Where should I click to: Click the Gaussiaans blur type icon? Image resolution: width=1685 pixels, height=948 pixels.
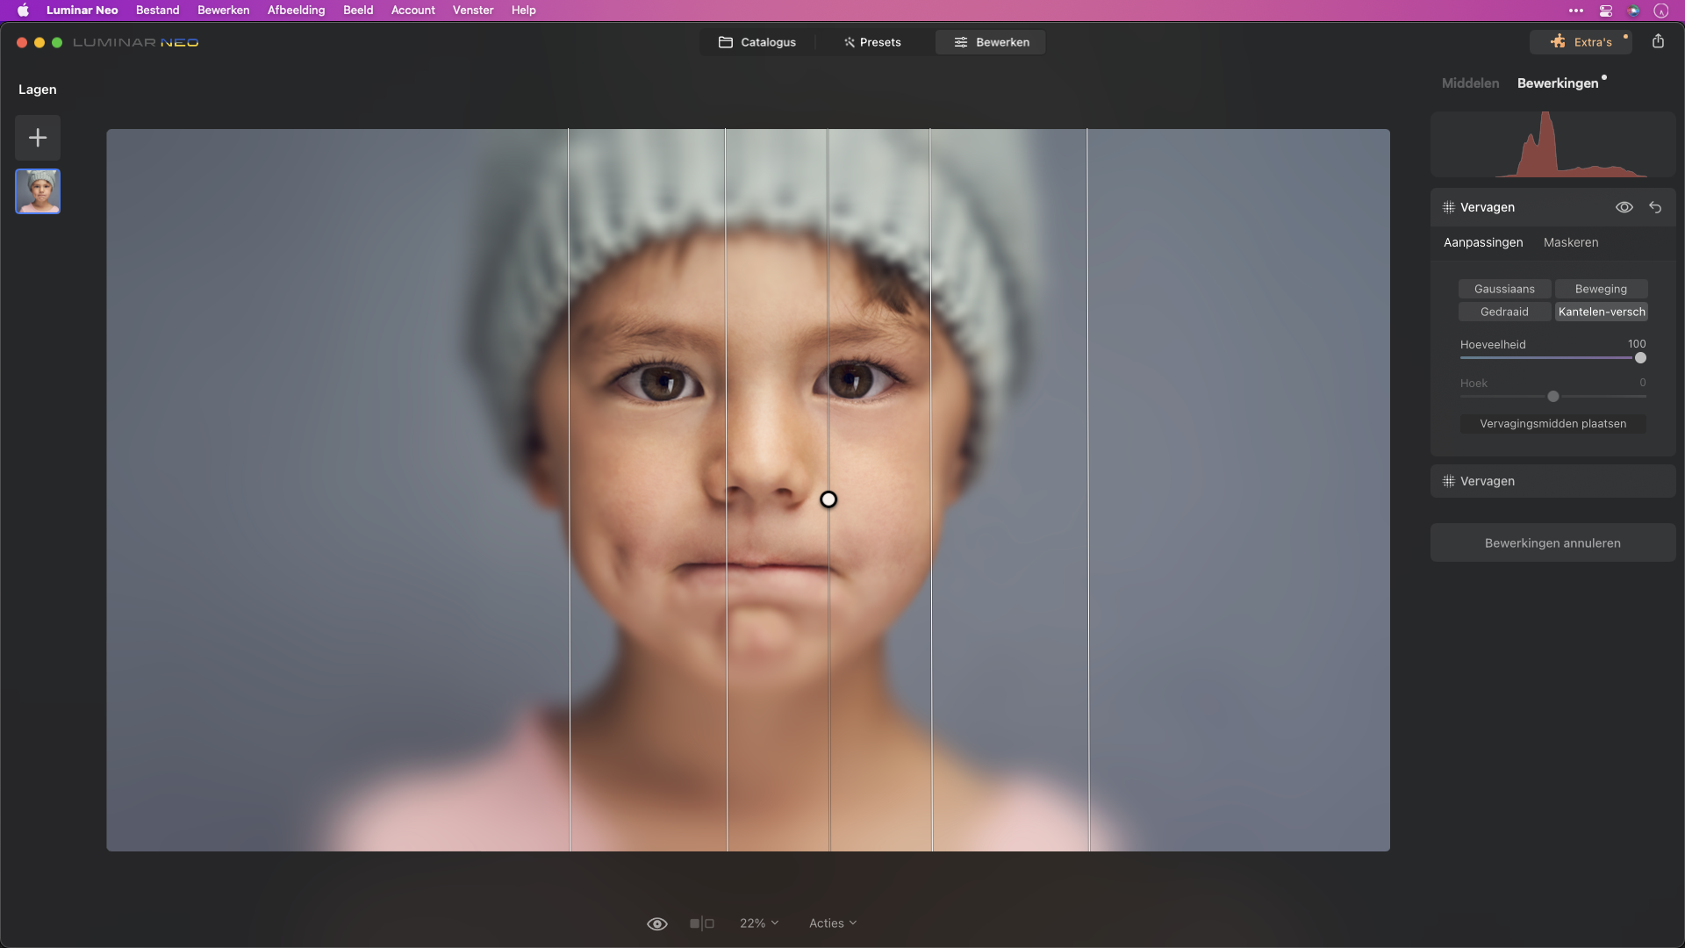(x=1504, y=288)
